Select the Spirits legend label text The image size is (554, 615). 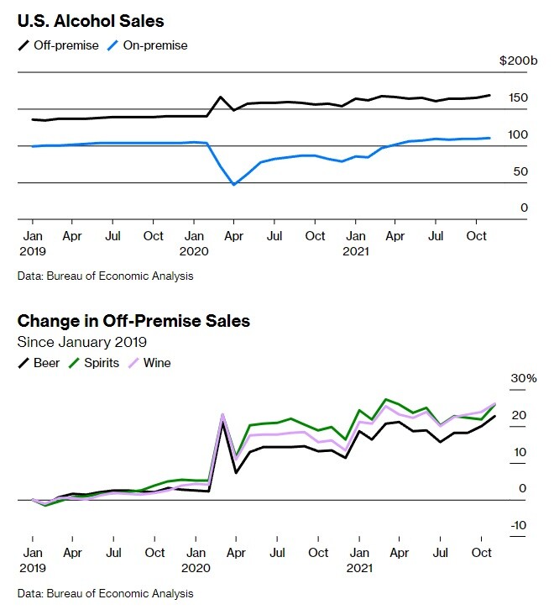[102, 363]
